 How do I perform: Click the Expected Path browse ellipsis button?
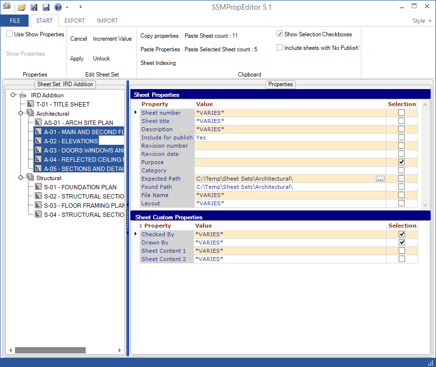point(380,179)
